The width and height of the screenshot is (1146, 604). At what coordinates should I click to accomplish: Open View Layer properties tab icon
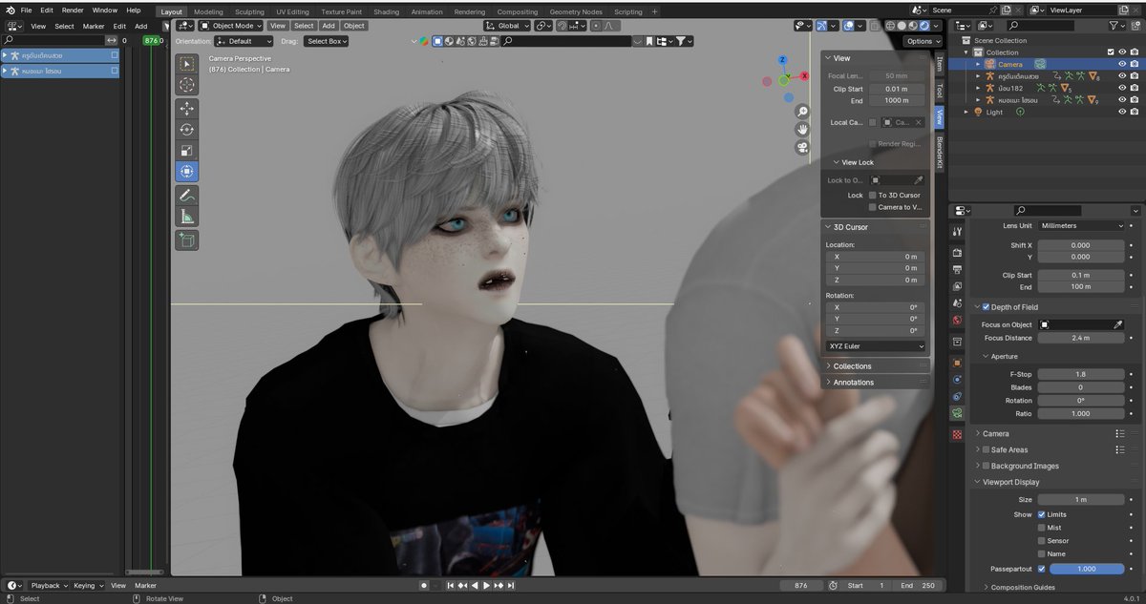957,286
